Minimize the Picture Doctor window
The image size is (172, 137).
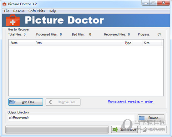146,3
